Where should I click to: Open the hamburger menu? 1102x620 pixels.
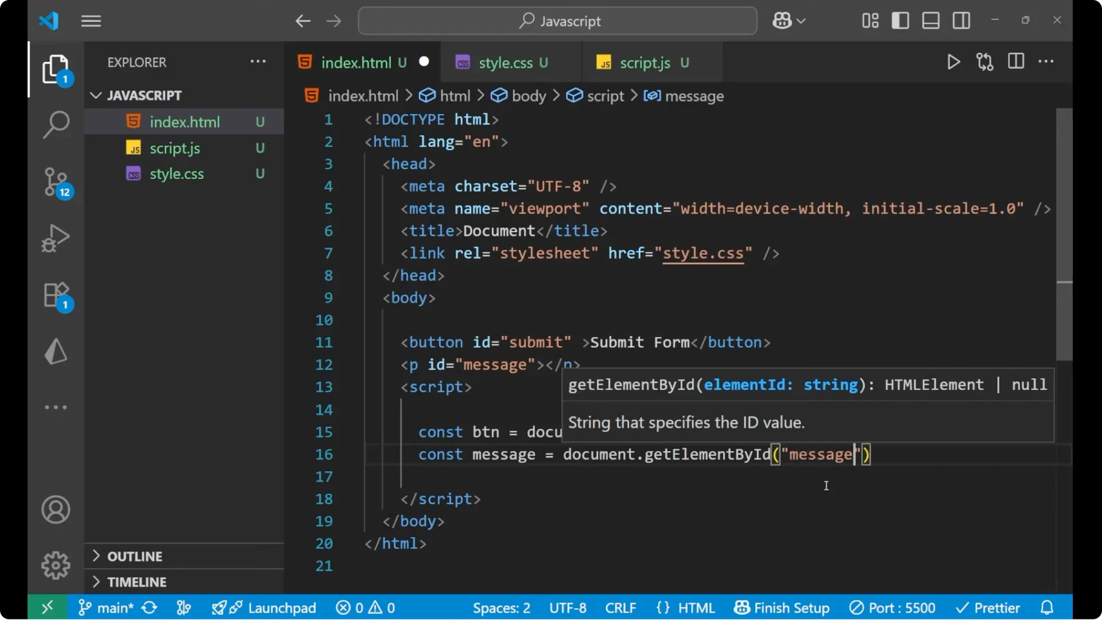click(x=91, y=21)
